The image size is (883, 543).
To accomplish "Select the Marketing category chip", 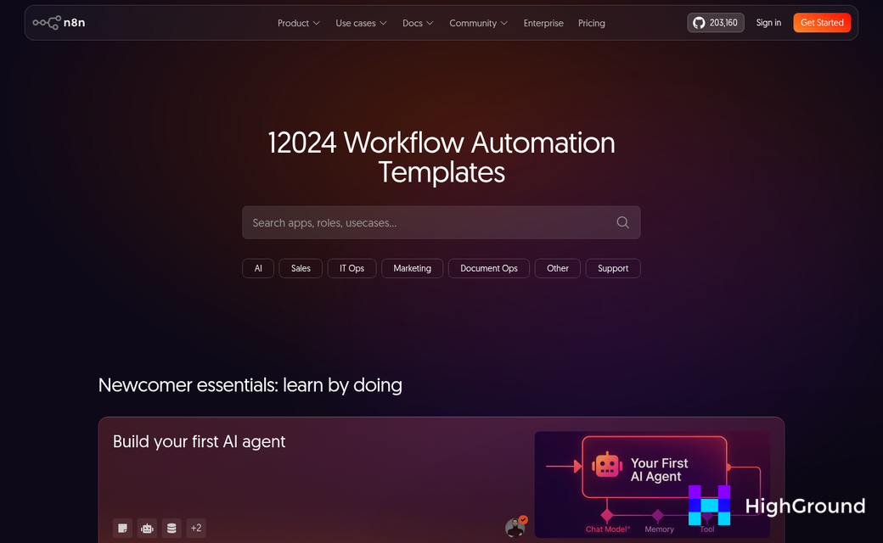I will tap(413, 268).
